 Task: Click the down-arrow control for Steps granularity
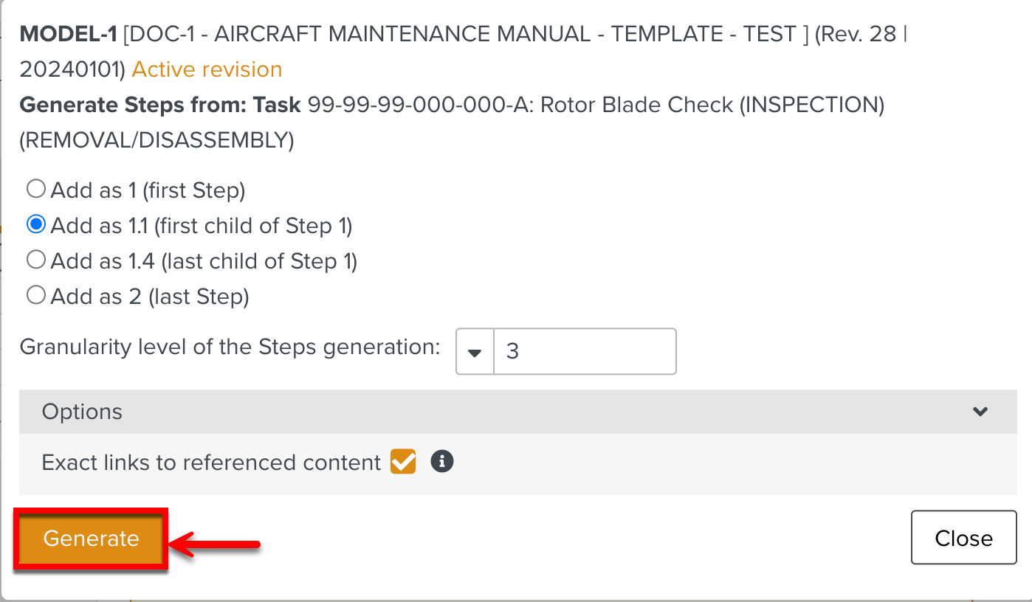click(473, 351)
